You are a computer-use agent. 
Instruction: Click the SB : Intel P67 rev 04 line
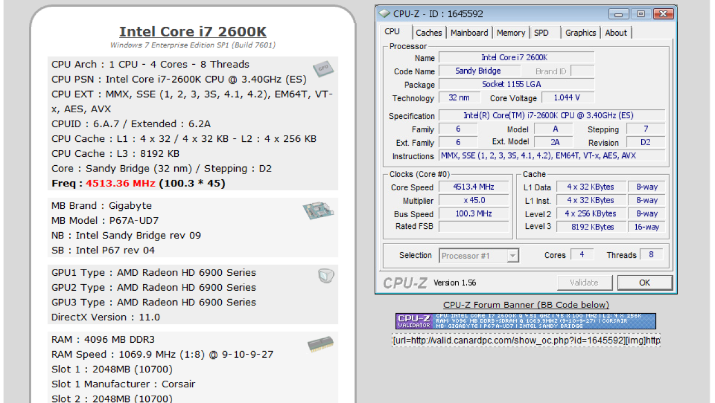pyautogui.click(x=103, y=250)
